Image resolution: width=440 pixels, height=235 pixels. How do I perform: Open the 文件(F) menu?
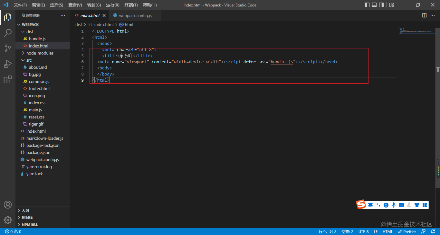click(x=20, y=5)
